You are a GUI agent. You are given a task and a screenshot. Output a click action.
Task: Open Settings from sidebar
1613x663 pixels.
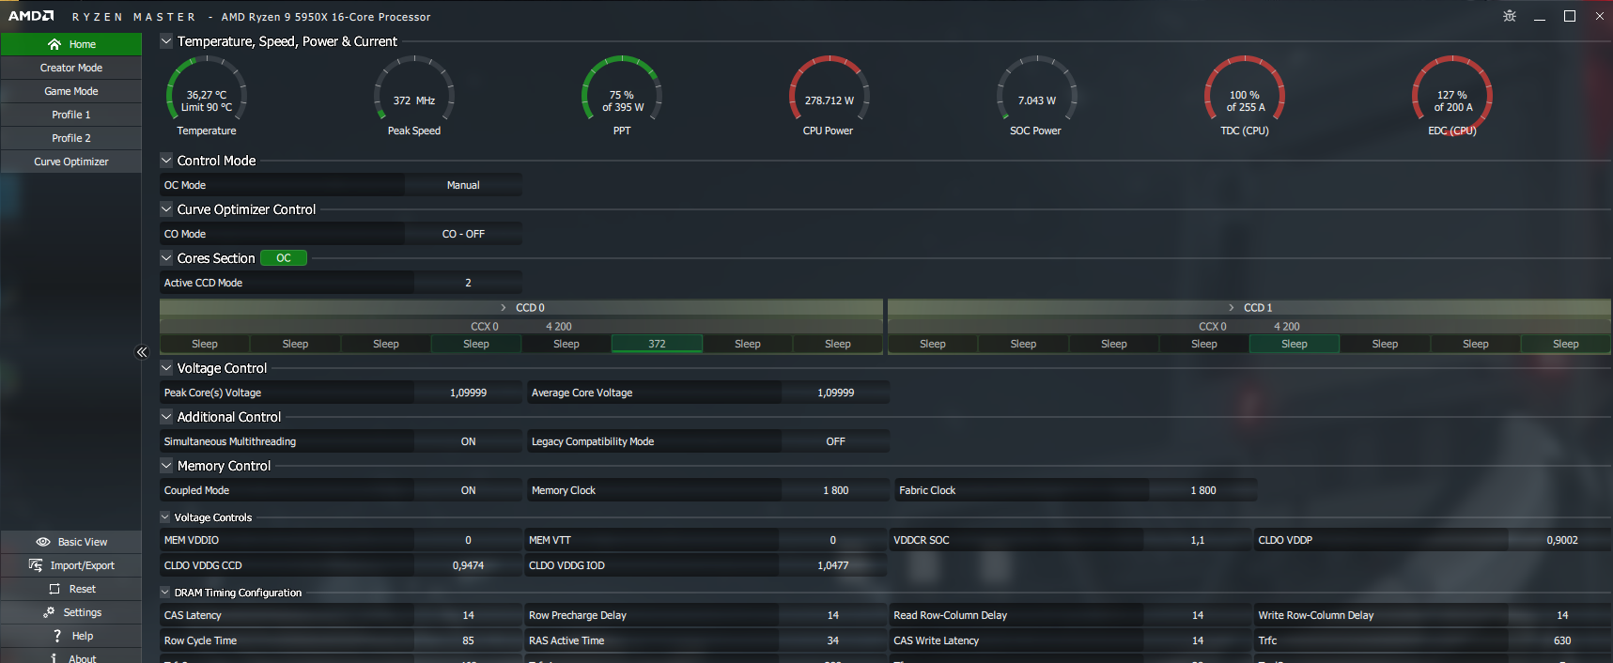coord(71,612)
